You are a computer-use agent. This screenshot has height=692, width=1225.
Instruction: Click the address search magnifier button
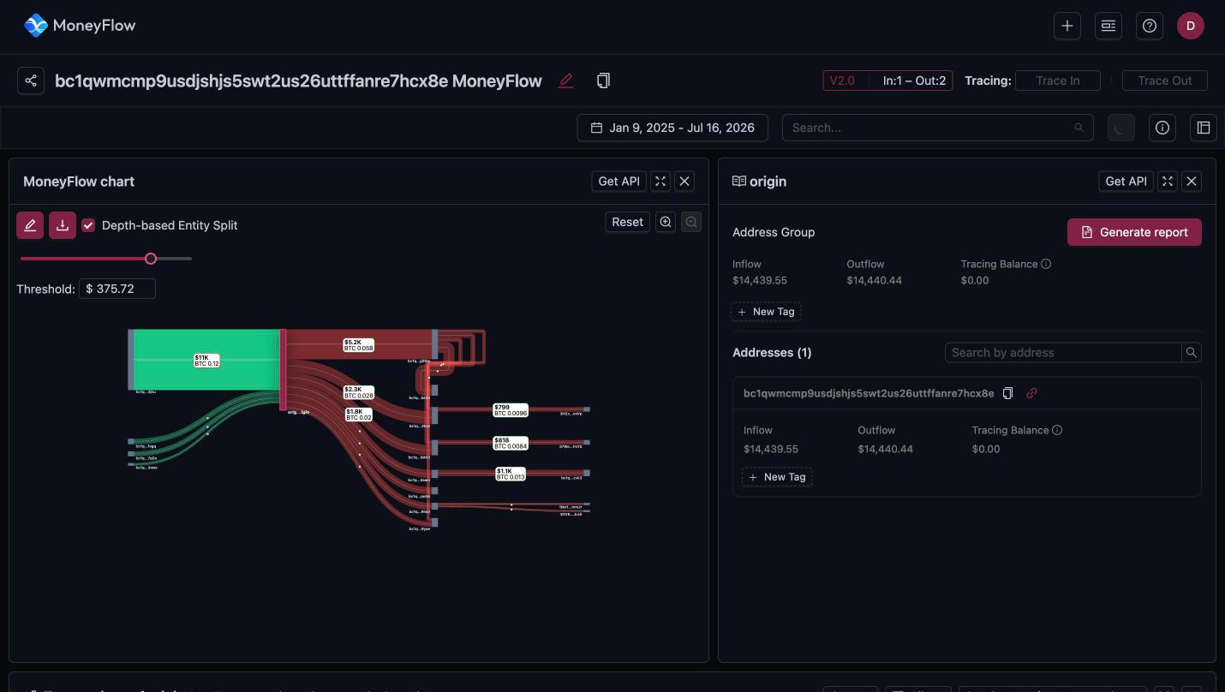pyautogui.click(x=1192, y=352)
